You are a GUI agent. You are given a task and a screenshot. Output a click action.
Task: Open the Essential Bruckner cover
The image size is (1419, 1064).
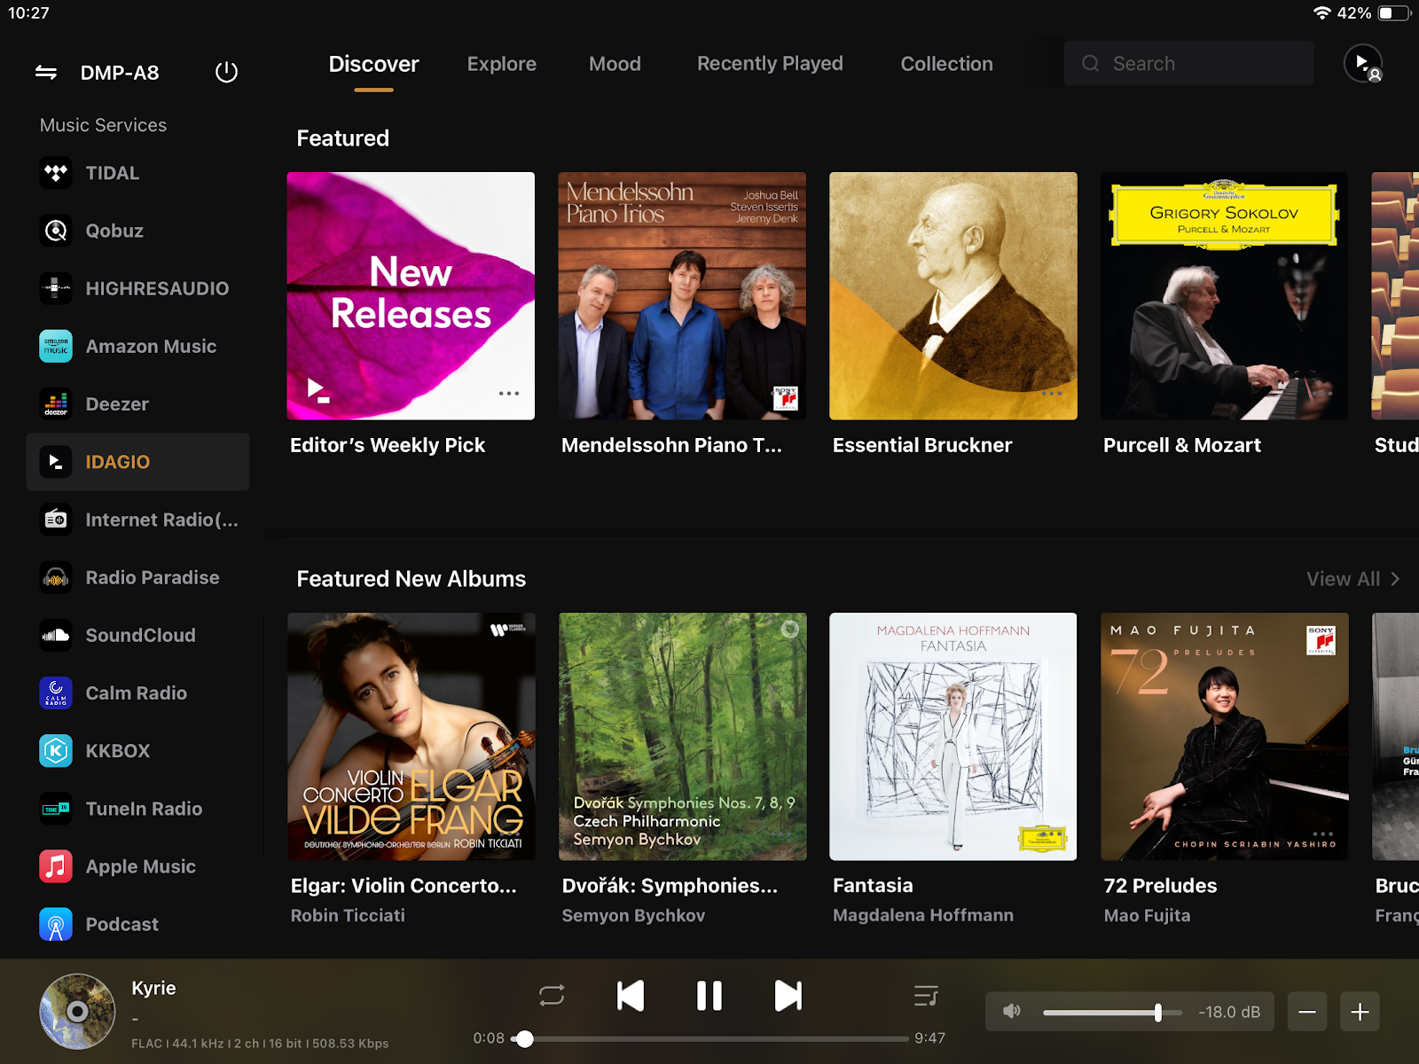click(x=953, y=296)
